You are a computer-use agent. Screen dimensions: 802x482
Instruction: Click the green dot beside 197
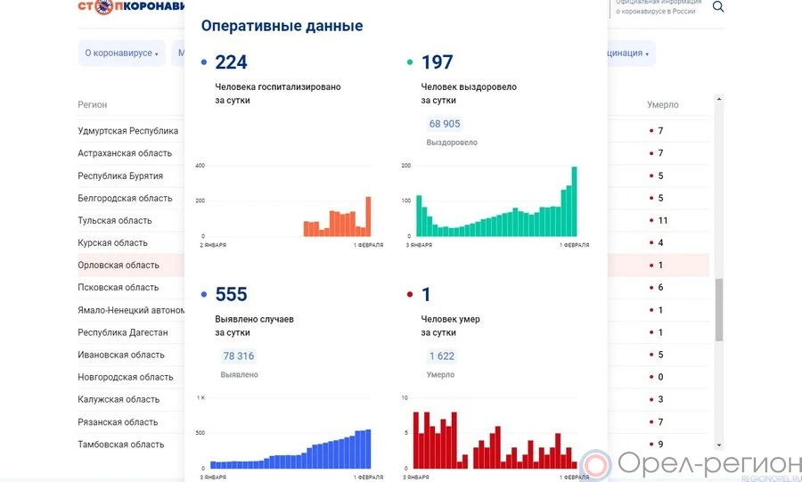(410, 63)
